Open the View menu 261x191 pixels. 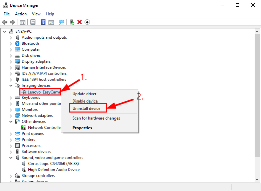36,14
